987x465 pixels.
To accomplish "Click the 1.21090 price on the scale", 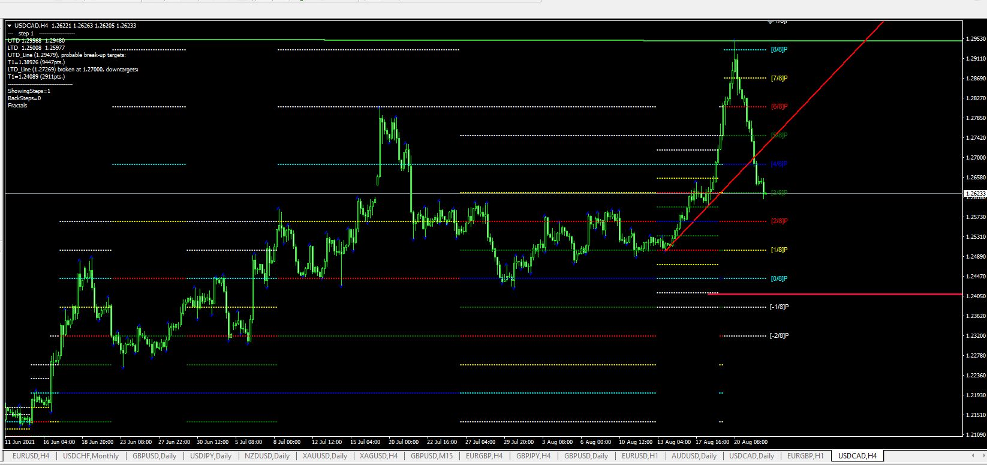I will [x=976, y=435].
